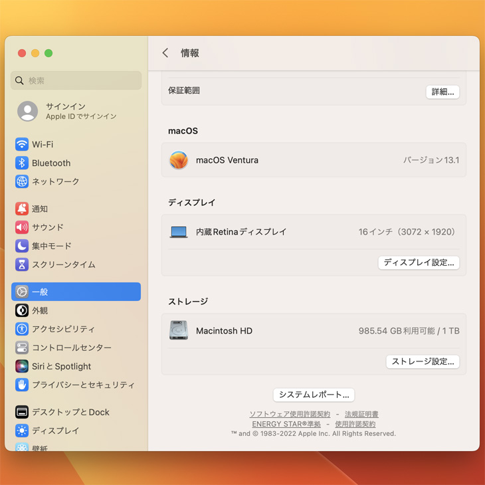Click the 検索 search field
Viewport: 485px width, 485px height.
point(76,80)
